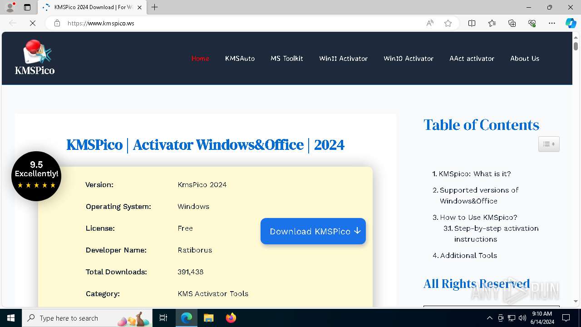Go to Home menu item
The width and height of the screenshot is (581, 327).
click(x=200, y=58)
